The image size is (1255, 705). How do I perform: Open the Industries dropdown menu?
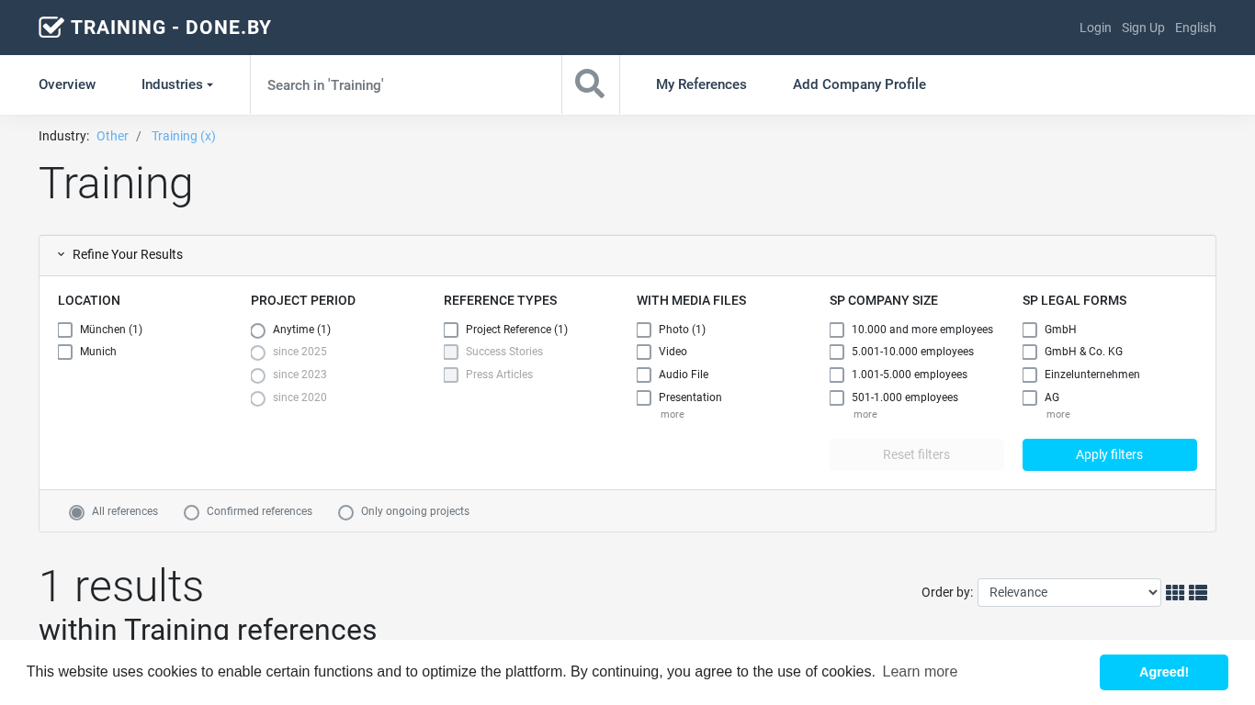[x=176, y=84]
